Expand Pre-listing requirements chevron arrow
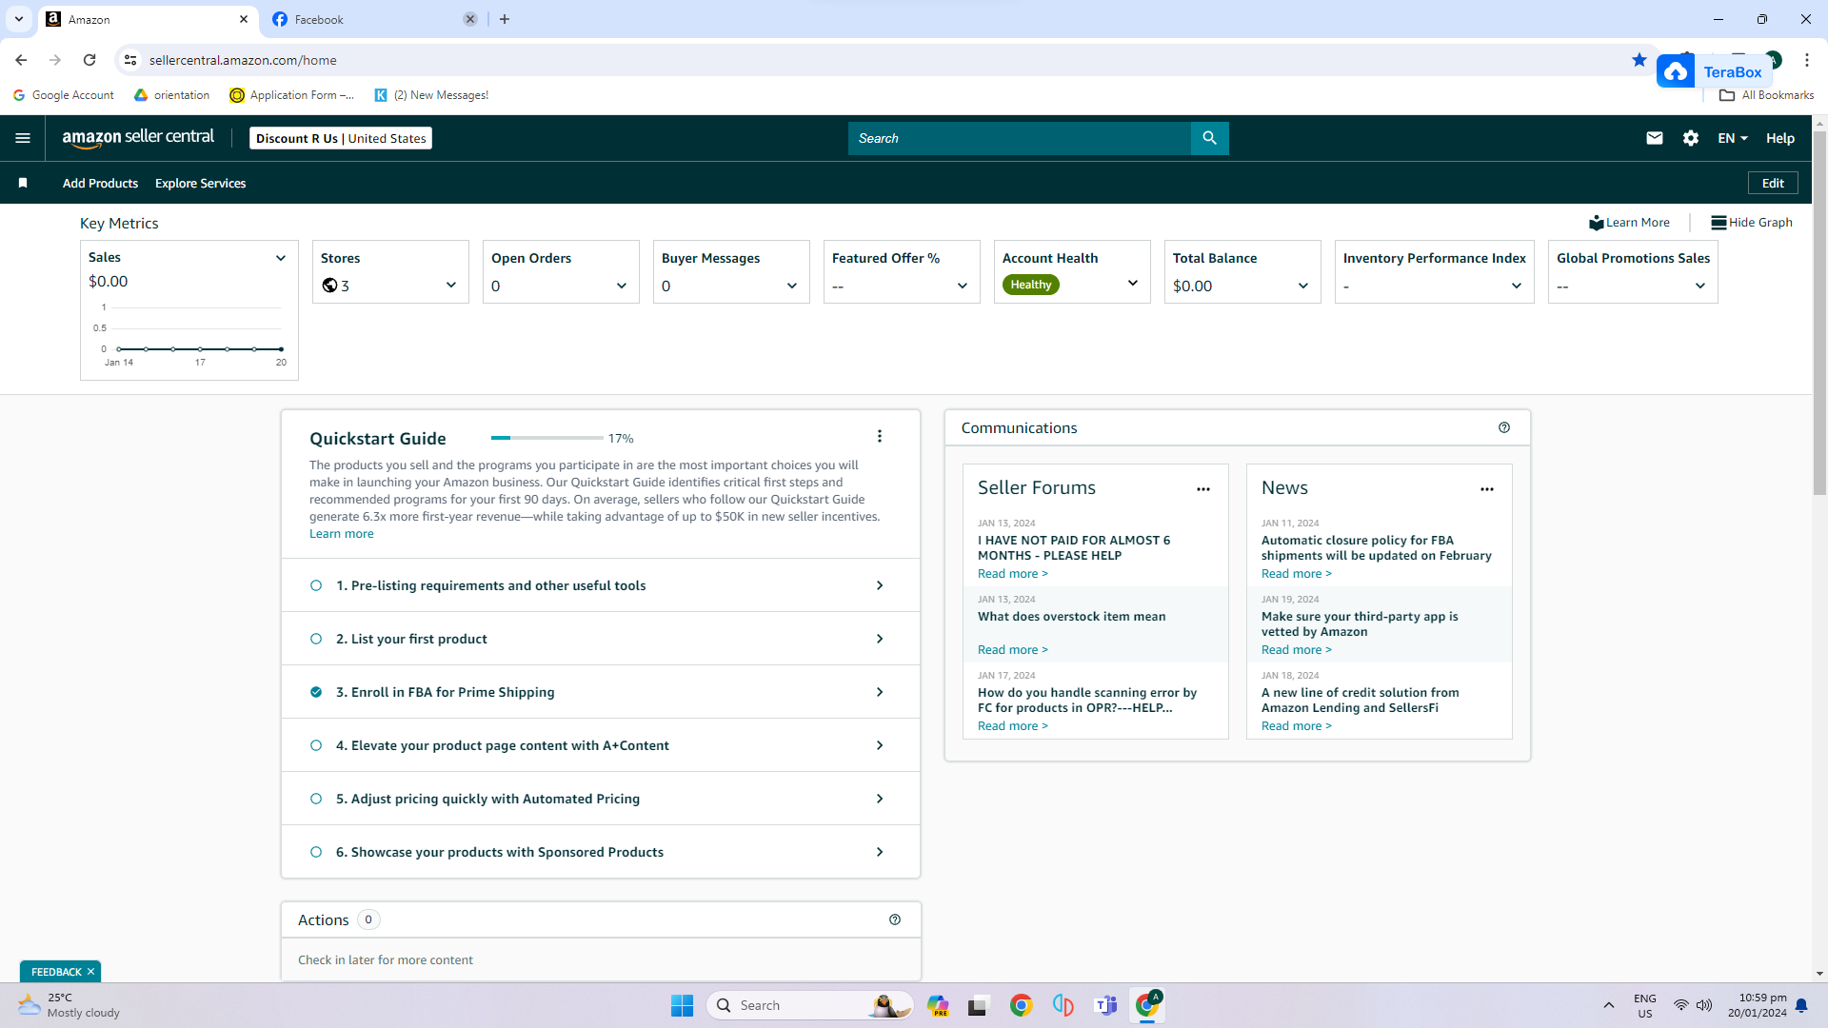 pyautogui.click(x=880, y=585)
